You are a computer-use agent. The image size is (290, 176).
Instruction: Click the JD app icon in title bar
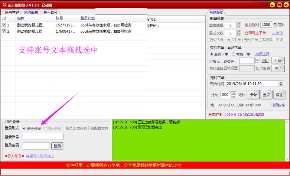tap(4, 5)
